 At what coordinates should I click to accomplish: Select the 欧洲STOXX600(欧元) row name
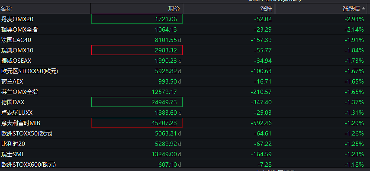click(x=28, y=165)
